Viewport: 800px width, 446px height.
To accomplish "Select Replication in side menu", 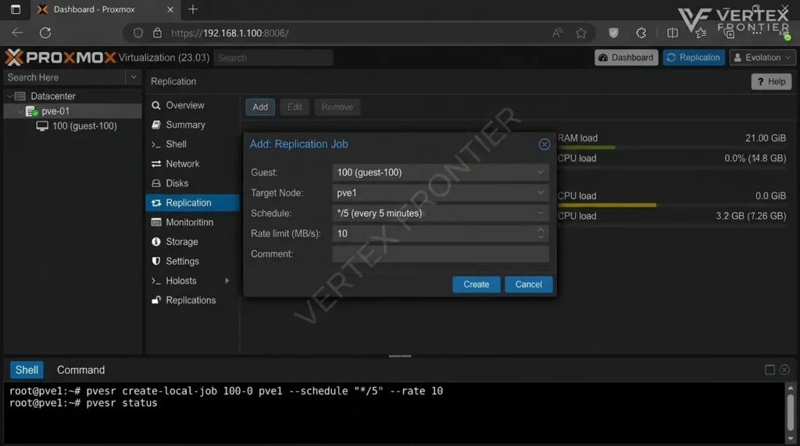I will [192, 203].
